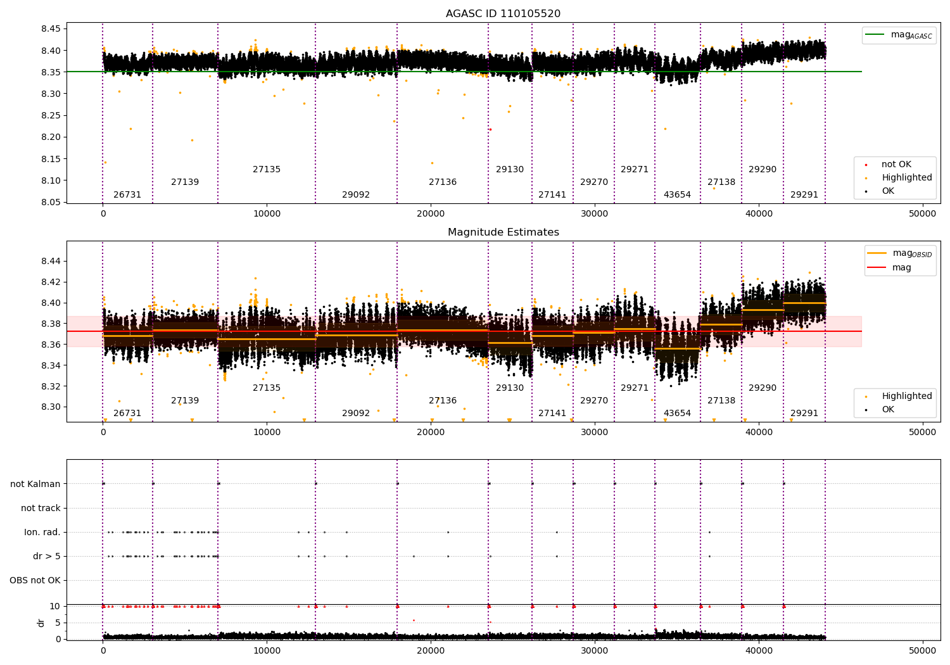Click obsid label 29290 in top plot

(x=763, y=170)
